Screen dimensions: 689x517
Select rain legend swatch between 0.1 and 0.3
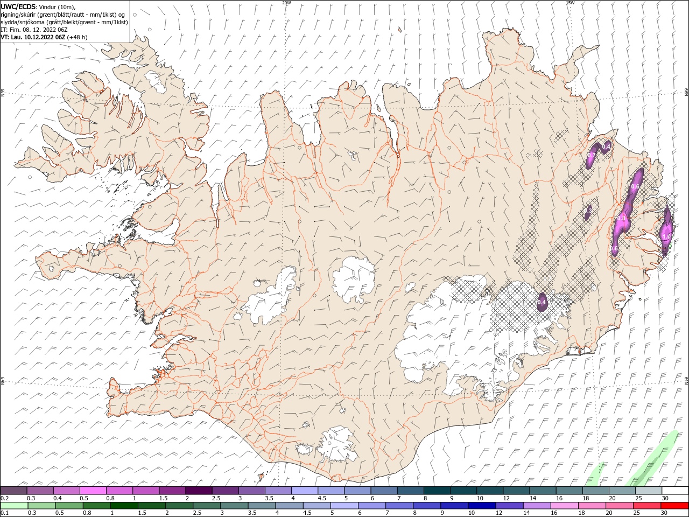point(14,505)
